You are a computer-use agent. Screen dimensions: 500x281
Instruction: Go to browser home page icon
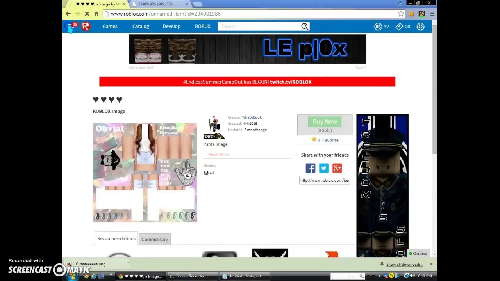[x=96, y=14]
